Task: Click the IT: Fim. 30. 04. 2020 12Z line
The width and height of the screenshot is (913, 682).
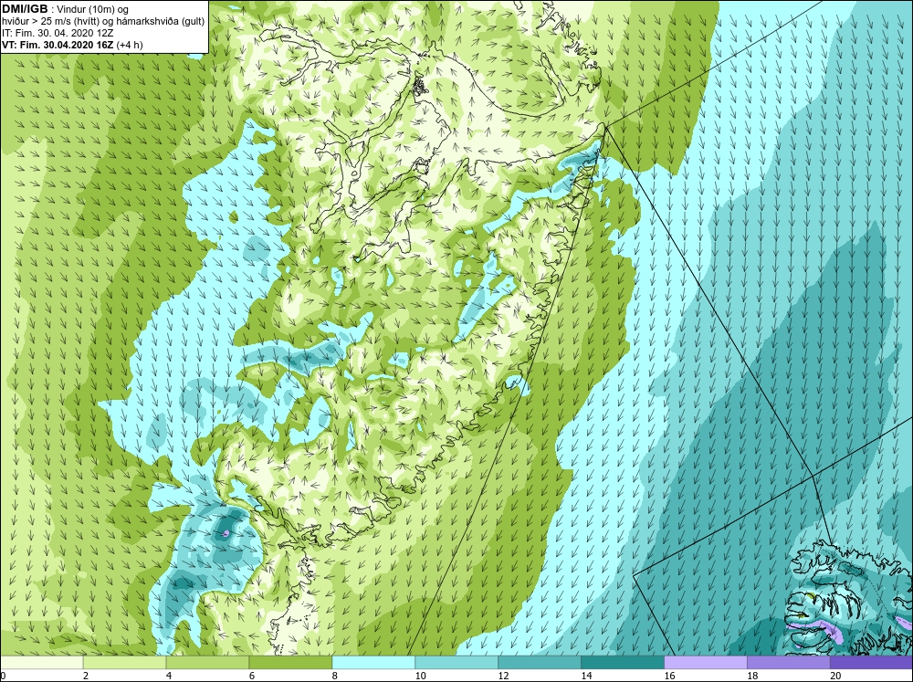Action: click(57, 33)
